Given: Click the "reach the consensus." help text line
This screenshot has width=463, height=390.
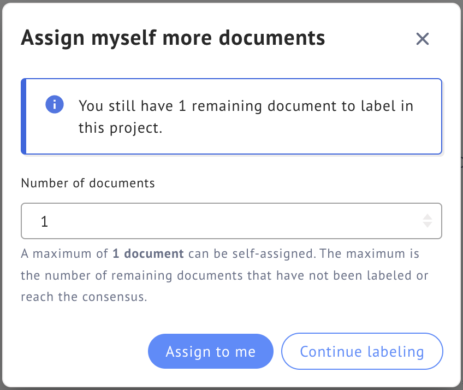Looking at the screenshot, I should (x=84, y=297).
